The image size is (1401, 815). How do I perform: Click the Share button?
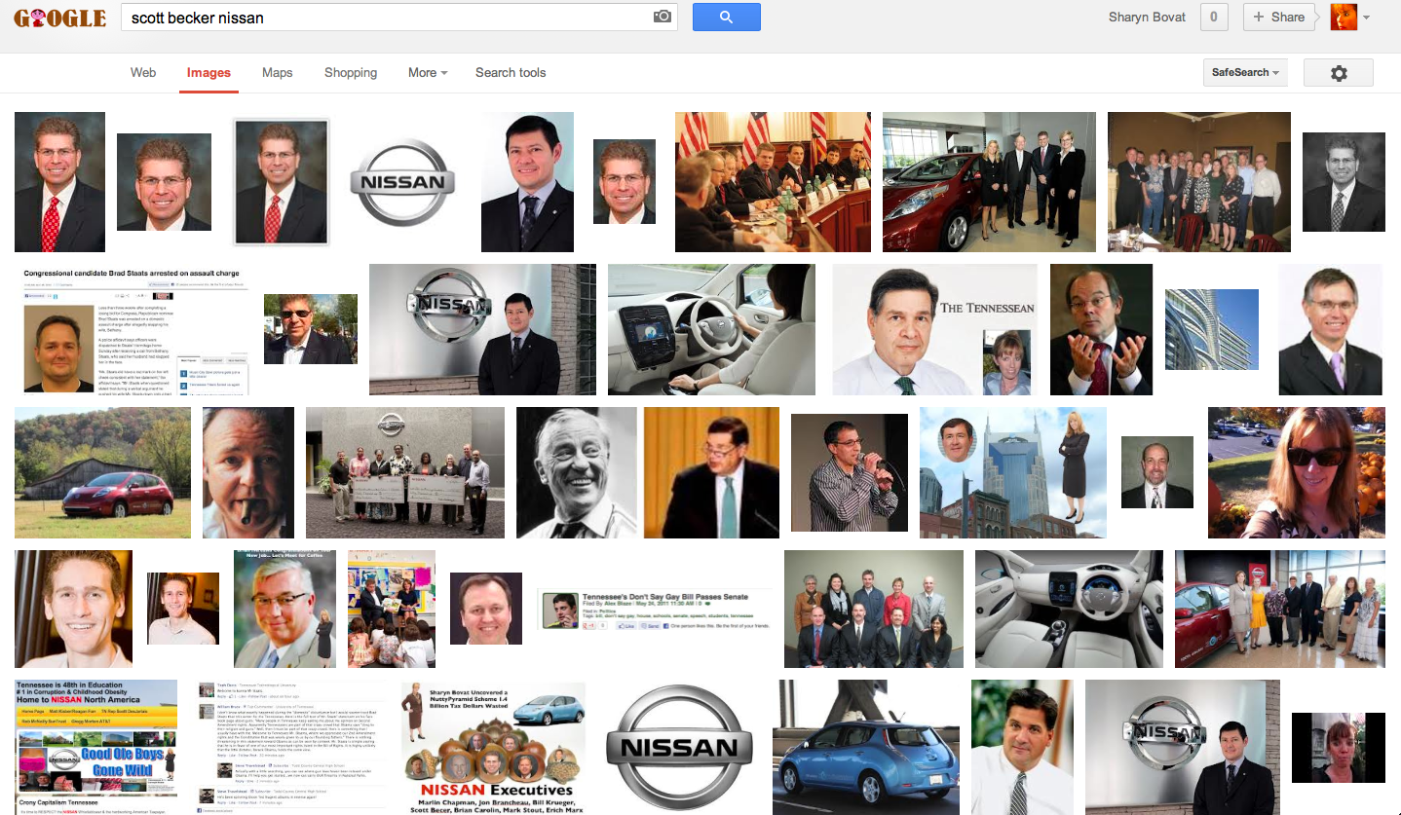[x=1278, y=17]
